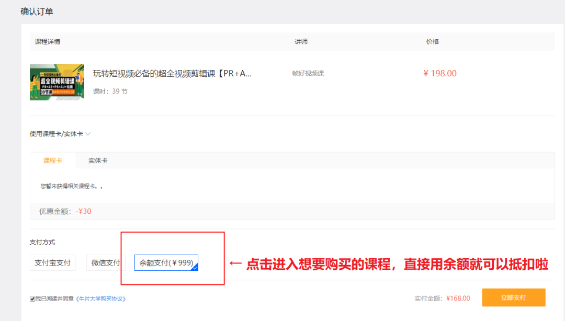Click the 确认订单 page heading

pos(37,12)
